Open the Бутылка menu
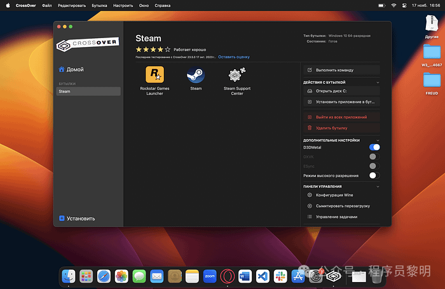The image size is (445, 289). click(x=99, y=5)
